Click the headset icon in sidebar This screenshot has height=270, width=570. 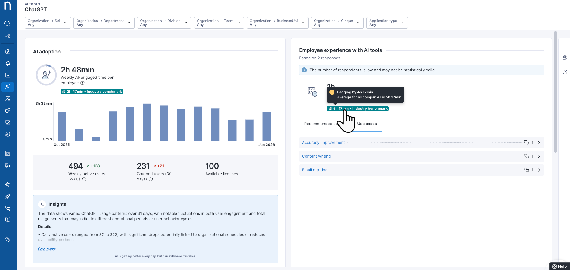point(8,134)
